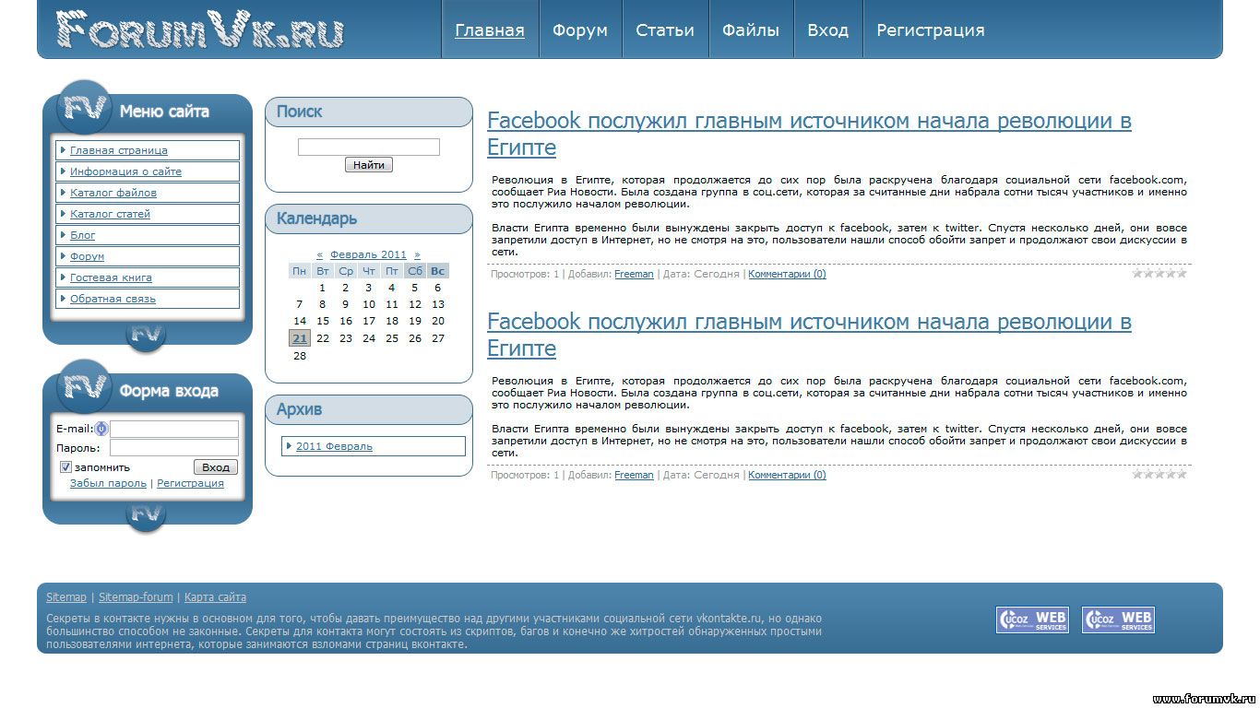Screen dimensions: 1260x708
Task: Go to next month in calendar
Action: tap(417, 254)
